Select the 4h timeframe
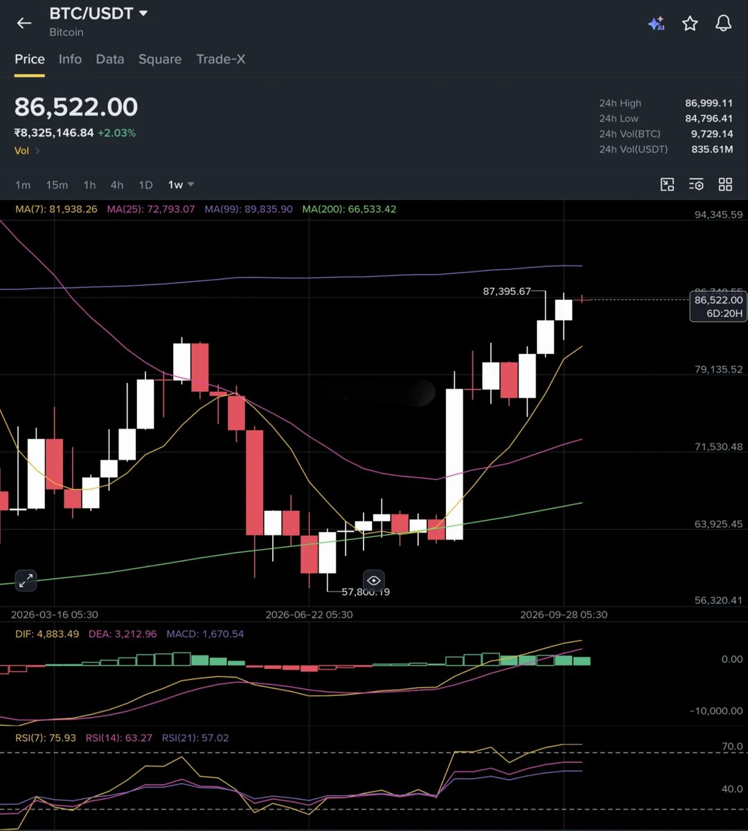The image size is (748, 831). click(x=117, y=185)
